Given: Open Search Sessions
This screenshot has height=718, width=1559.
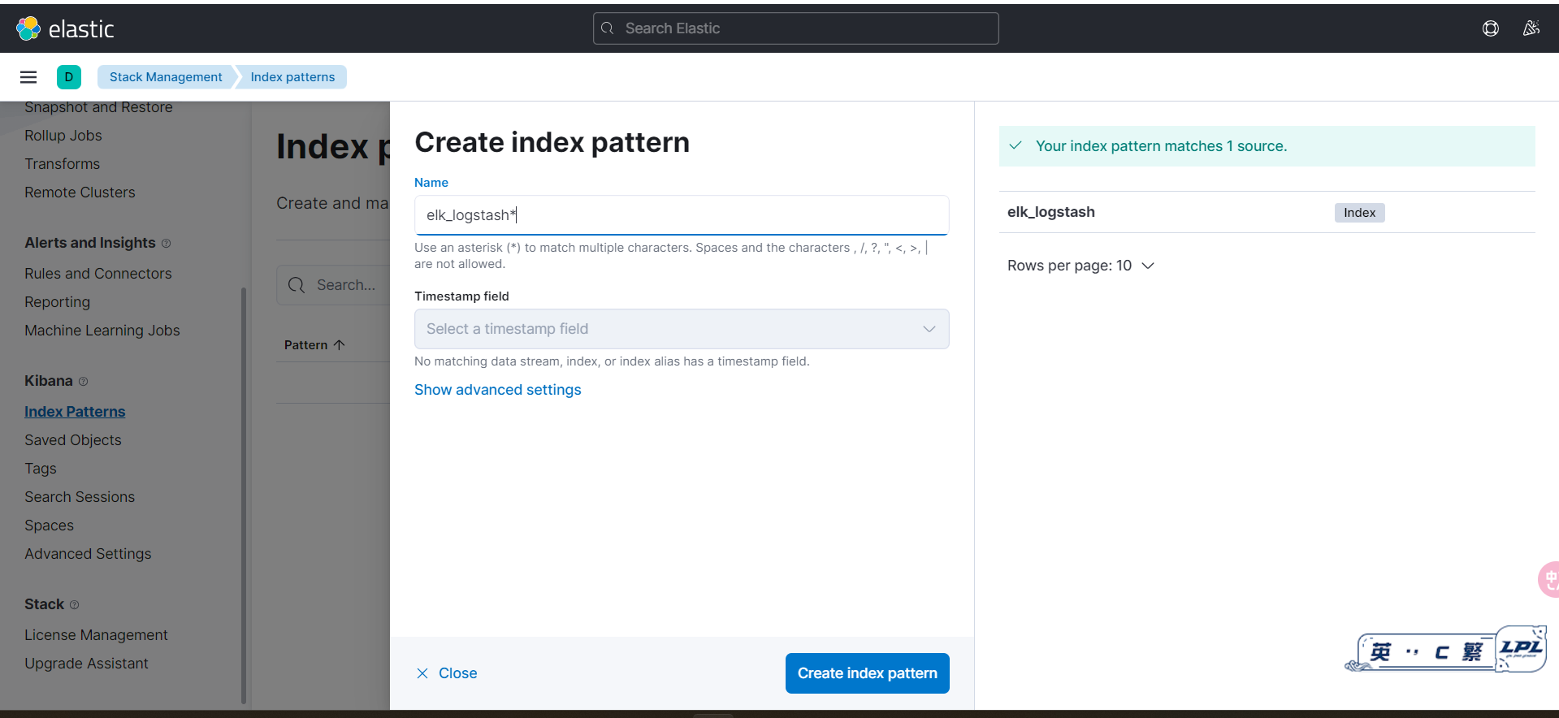Looking at the screenshot, I should (80, 497).
